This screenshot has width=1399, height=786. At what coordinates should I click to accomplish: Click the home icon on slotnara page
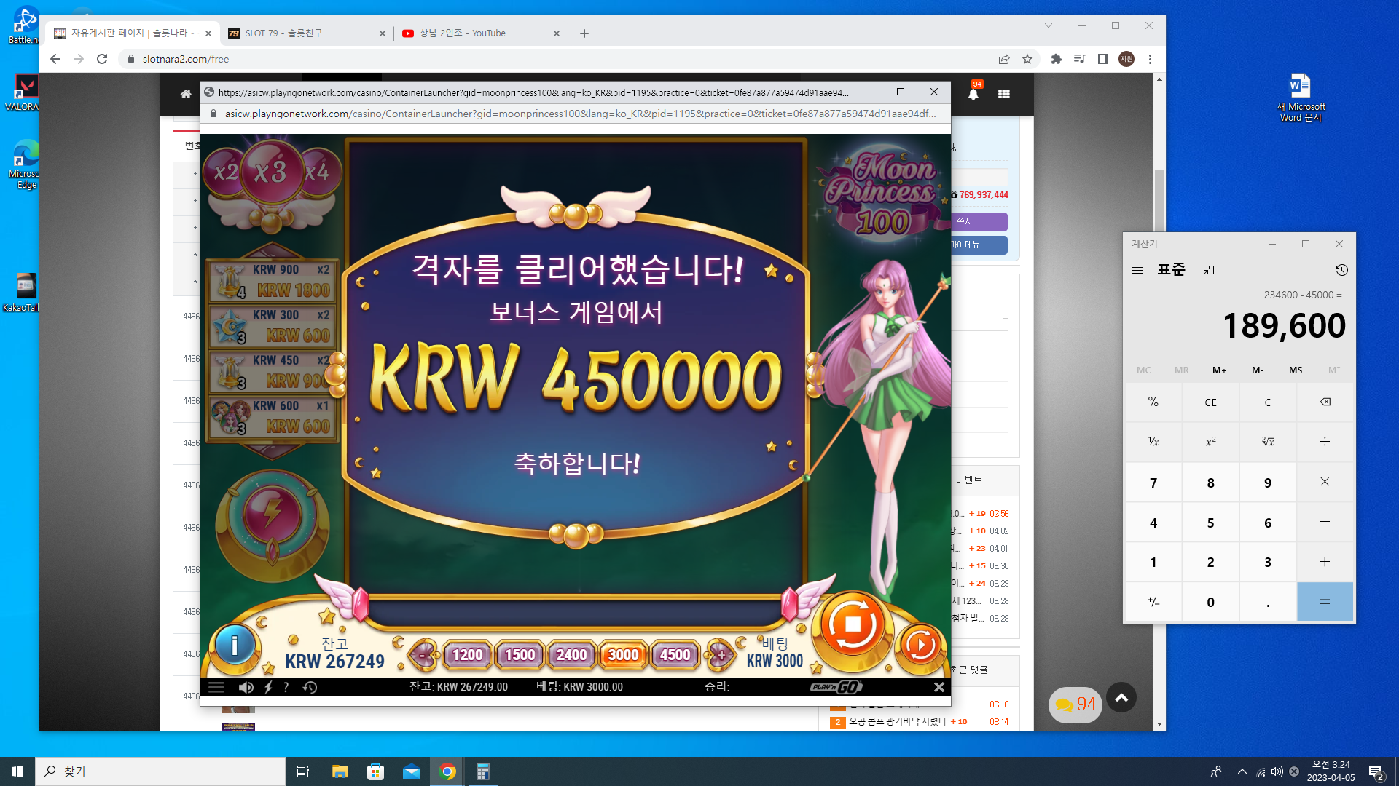186,94
